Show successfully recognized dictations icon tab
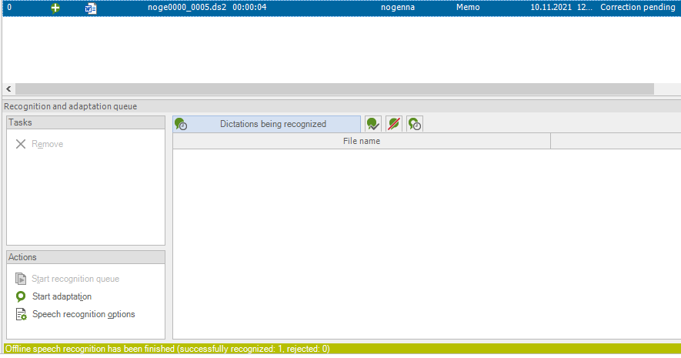Image resolution: width=681 pixels, height=358 pixels. coord(373,124)
